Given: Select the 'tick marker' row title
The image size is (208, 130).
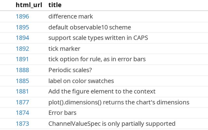Looking at the screenshot, I should click(64, 49).
